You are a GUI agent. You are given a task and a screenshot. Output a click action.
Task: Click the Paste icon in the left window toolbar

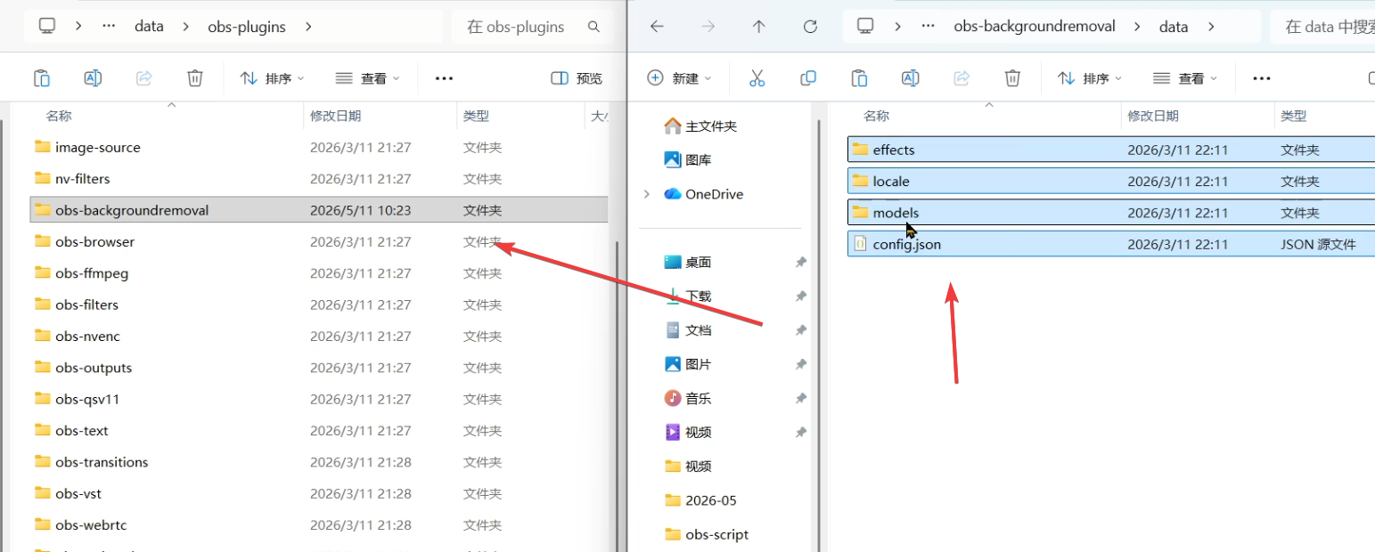pos(42,78)
